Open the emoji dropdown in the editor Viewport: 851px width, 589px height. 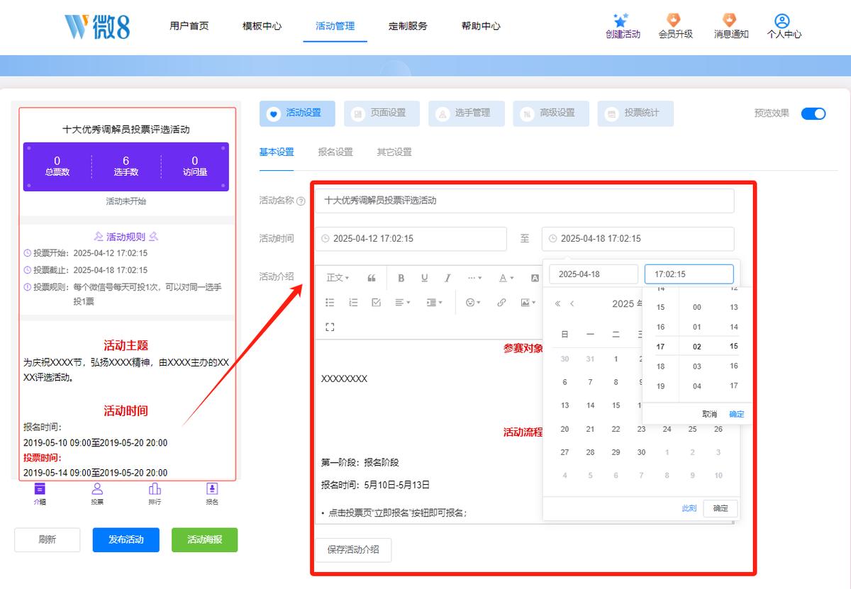click(x=473, y=302)
